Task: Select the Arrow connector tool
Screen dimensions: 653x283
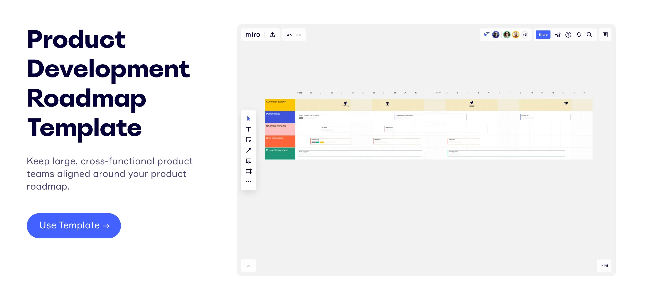Action: click(x=248, y=150)
